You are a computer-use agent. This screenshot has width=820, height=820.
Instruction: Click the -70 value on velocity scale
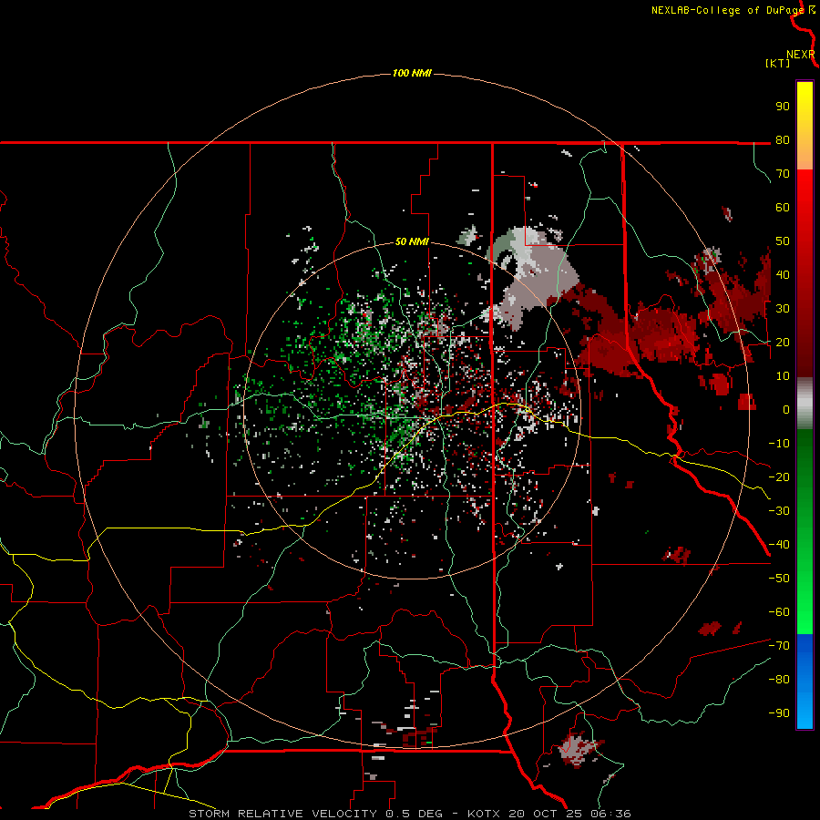(779, 646)
